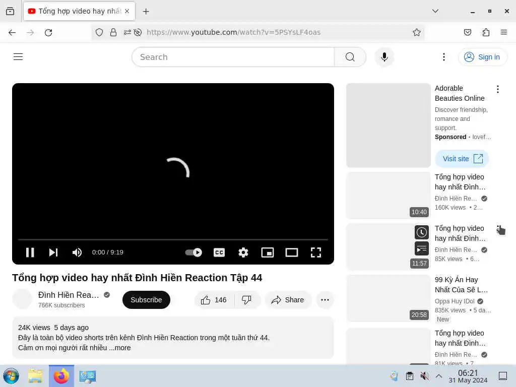The height and width of the screenshot is (387, 516).
Task: Click Firefox icon in taskbar
Action: click(x=61, y=376)
